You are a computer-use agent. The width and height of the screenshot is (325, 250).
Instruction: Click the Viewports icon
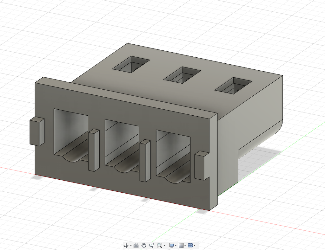[191, 245]
